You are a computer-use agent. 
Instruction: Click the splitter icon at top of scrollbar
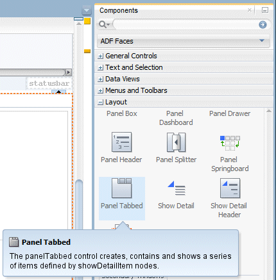78,19
